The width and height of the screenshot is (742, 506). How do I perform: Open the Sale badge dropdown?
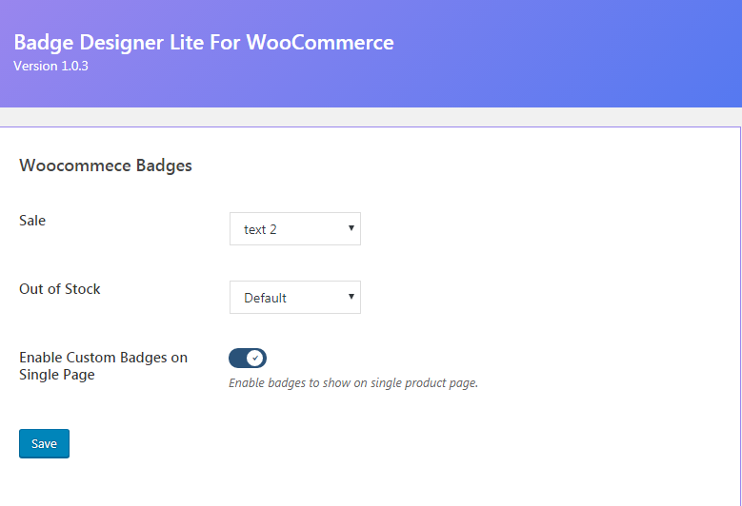pyautogui.click(x=295, y=228)
